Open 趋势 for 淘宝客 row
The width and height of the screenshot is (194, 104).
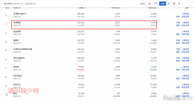pos(178,70)
